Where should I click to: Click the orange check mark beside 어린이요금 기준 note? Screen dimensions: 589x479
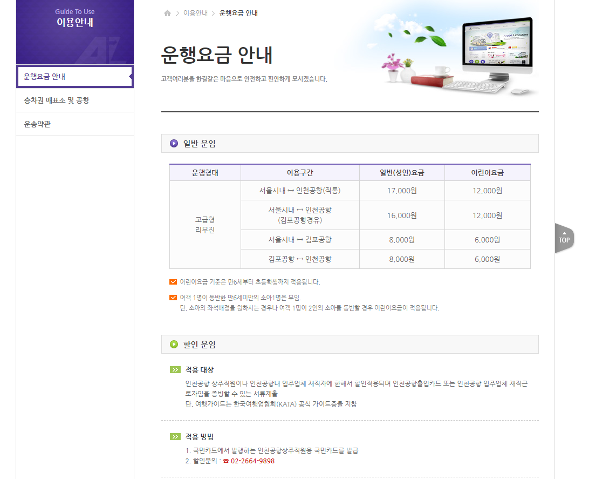click(x=173, y=281)
